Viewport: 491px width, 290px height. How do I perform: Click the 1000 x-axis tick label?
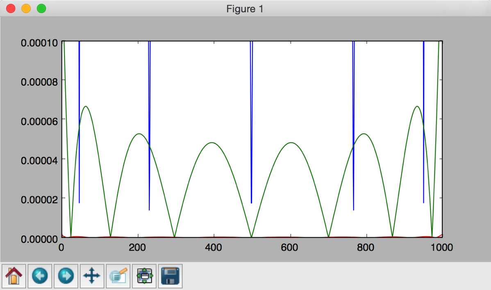[442, 247]
